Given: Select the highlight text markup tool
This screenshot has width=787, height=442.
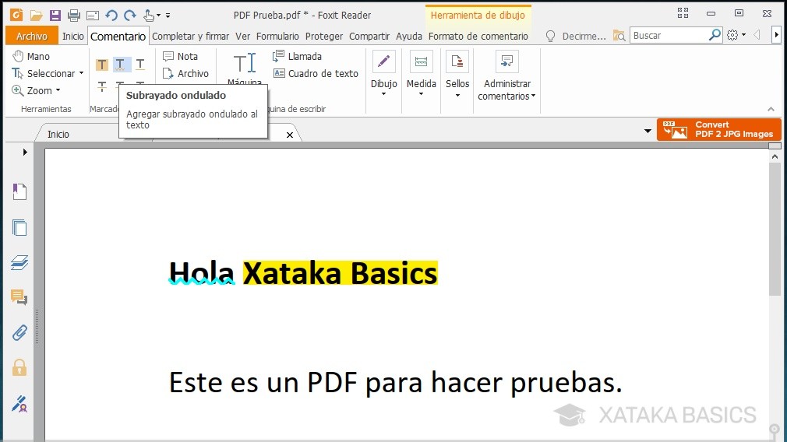Looking at the screenshot, I should (x=102, y=65).
